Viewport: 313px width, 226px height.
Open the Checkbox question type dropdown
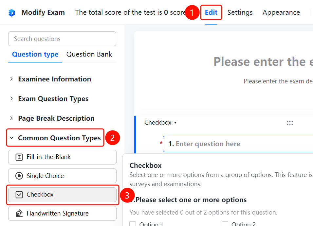pos(160,122)
